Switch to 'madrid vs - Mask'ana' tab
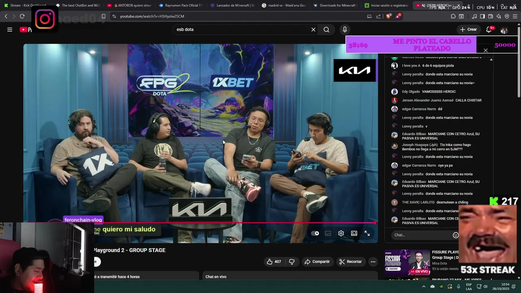521x293 pixels. click(284, 5)
